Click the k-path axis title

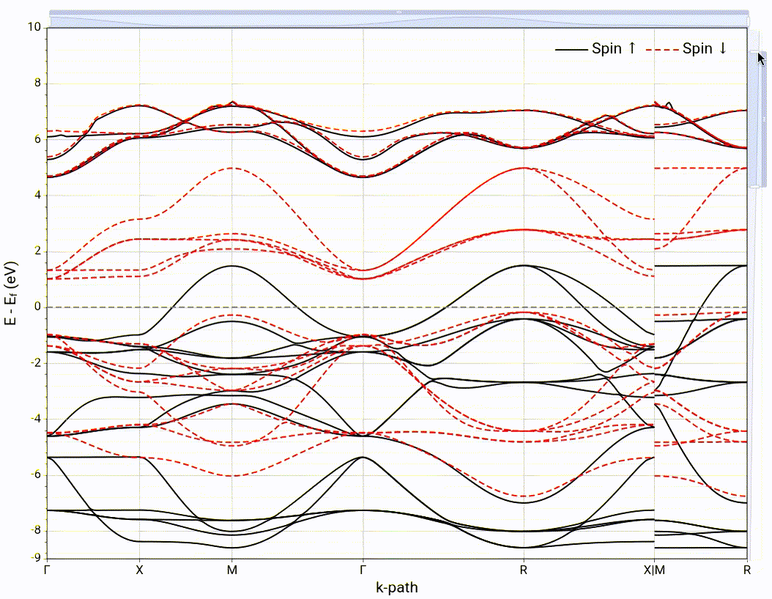point(397,587)
